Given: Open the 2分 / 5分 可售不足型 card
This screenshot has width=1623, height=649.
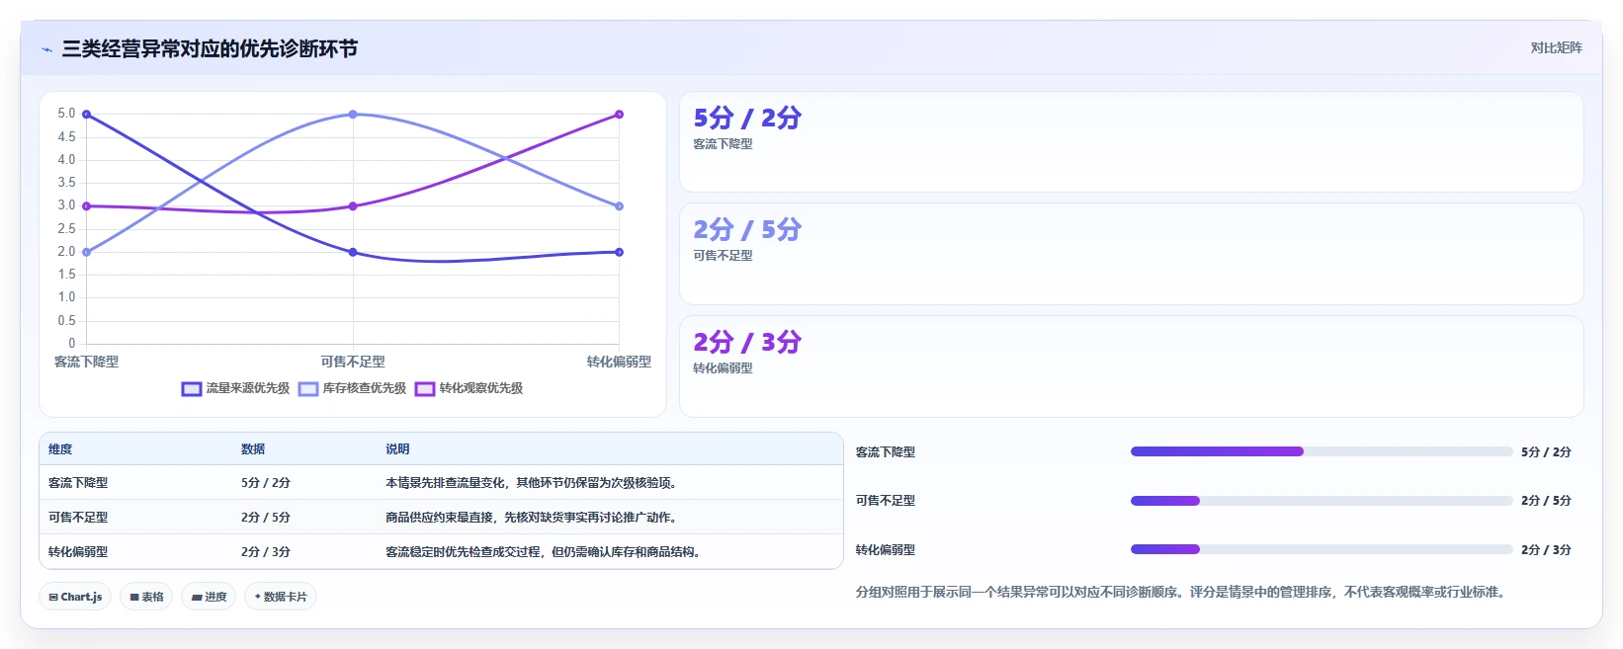Looking at the screenshot, I should click(x=1132, y=254).
